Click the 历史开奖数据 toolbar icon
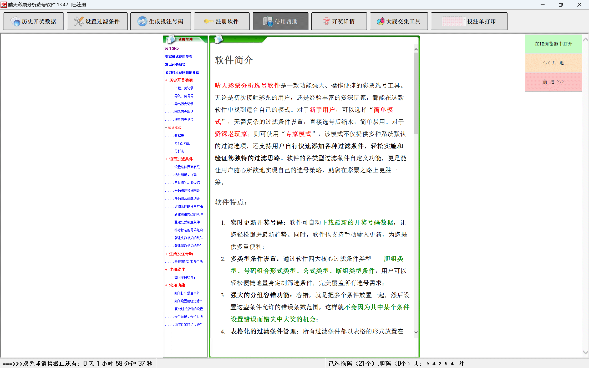589x368 pixels. (x=16, y=22)
